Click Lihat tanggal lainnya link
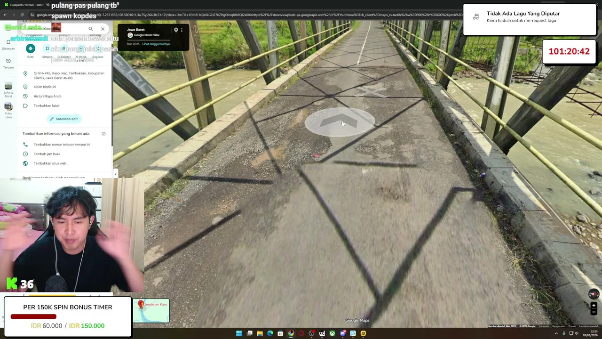This screenshot has height=339, width=602. point(156,44)
